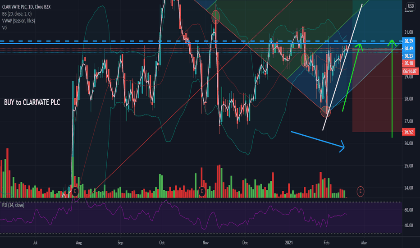
Task: Click the 31.00 price axis value
Action: [408, 32]
